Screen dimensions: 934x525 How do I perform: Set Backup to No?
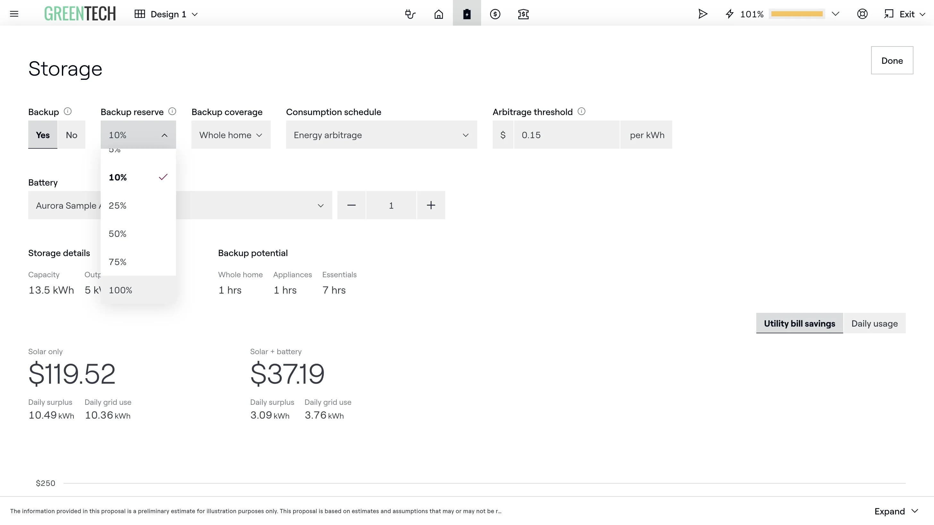[x=72, y=135]
